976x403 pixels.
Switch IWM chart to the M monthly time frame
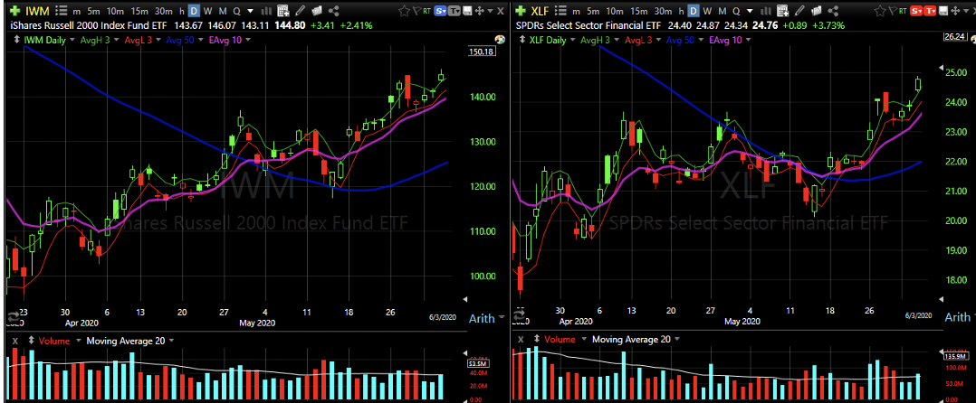pos(222,11)
